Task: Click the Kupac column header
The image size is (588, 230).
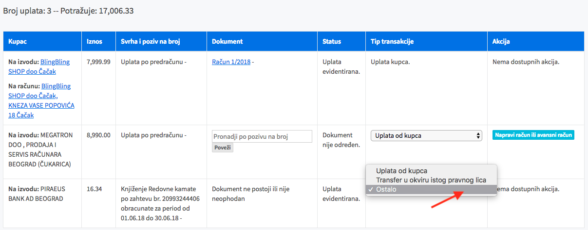Action: point(18,42)
